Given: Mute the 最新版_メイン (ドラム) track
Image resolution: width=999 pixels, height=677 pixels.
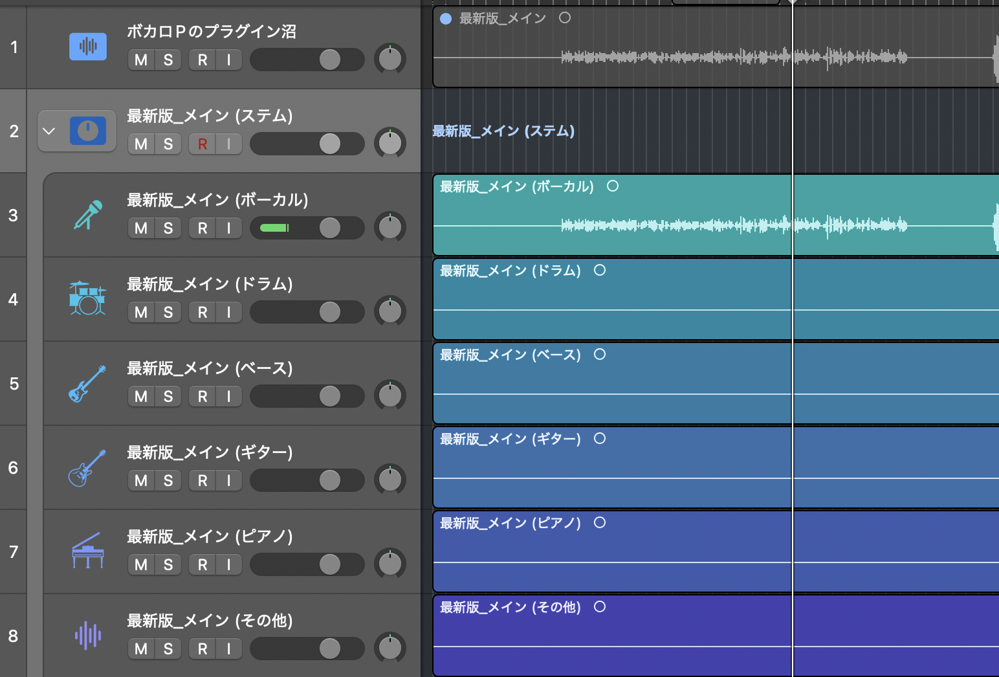Looking at the screenshot, I should tap(141, 312).
